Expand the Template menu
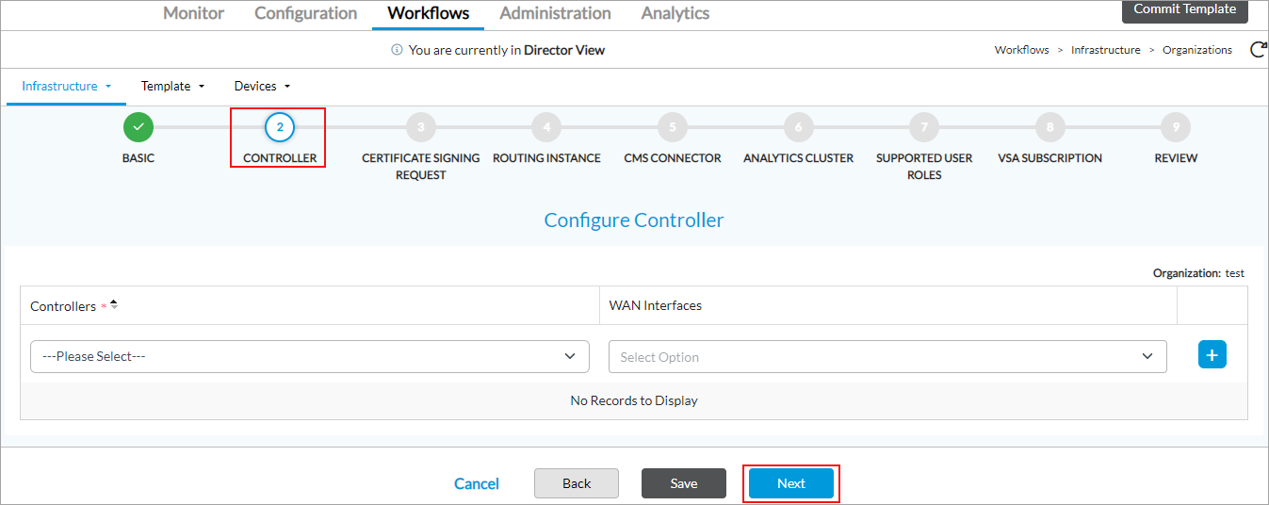The image size is (1269, 505). [172, 86]
